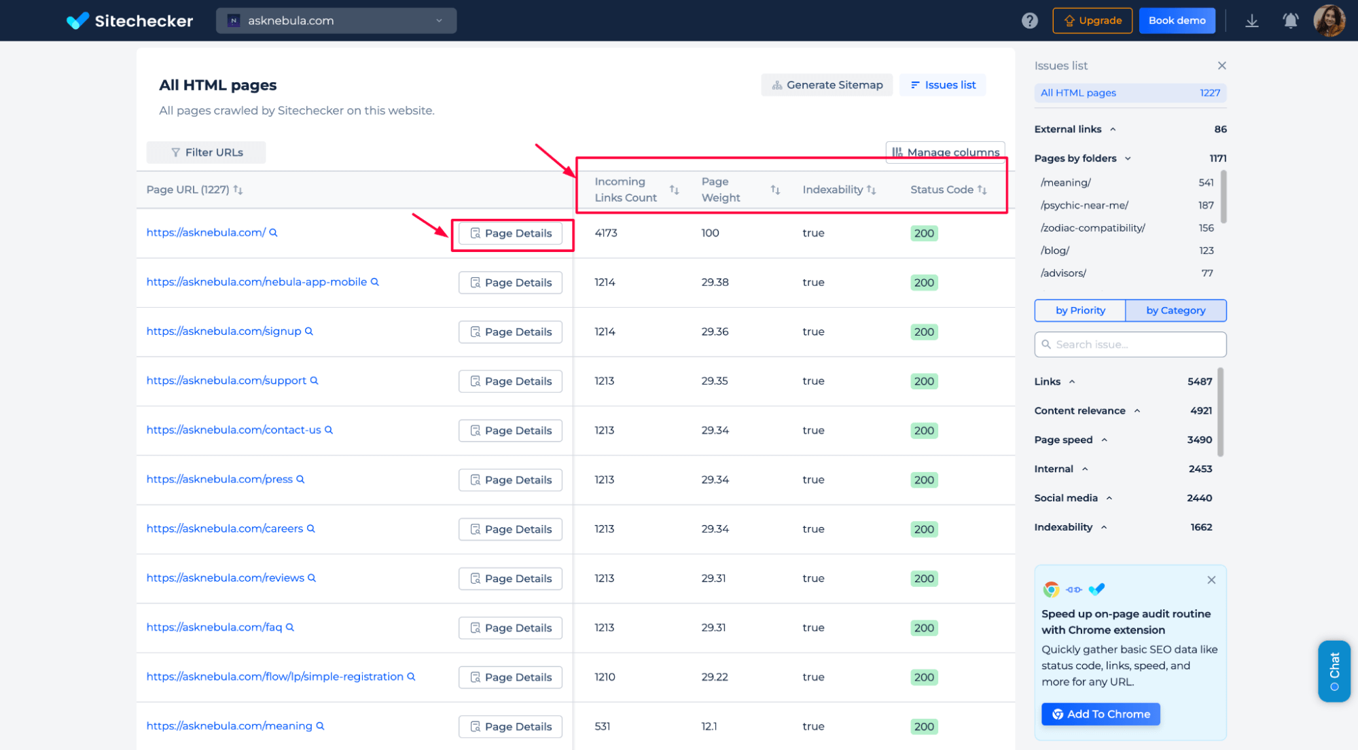Open the Issues list button
This screenshot has height=750, width=1358.
(x=943, y=85)
